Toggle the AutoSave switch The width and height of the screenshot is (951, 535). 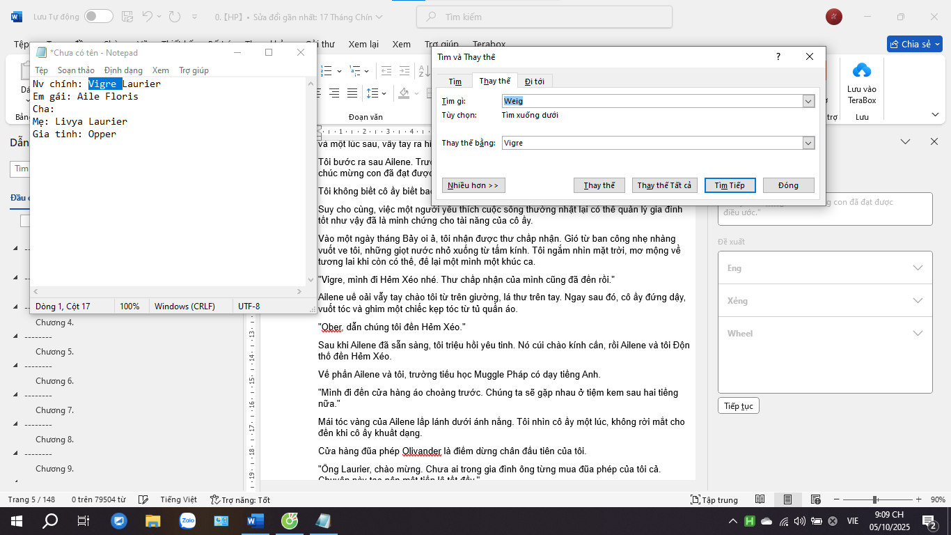[98, 16]
